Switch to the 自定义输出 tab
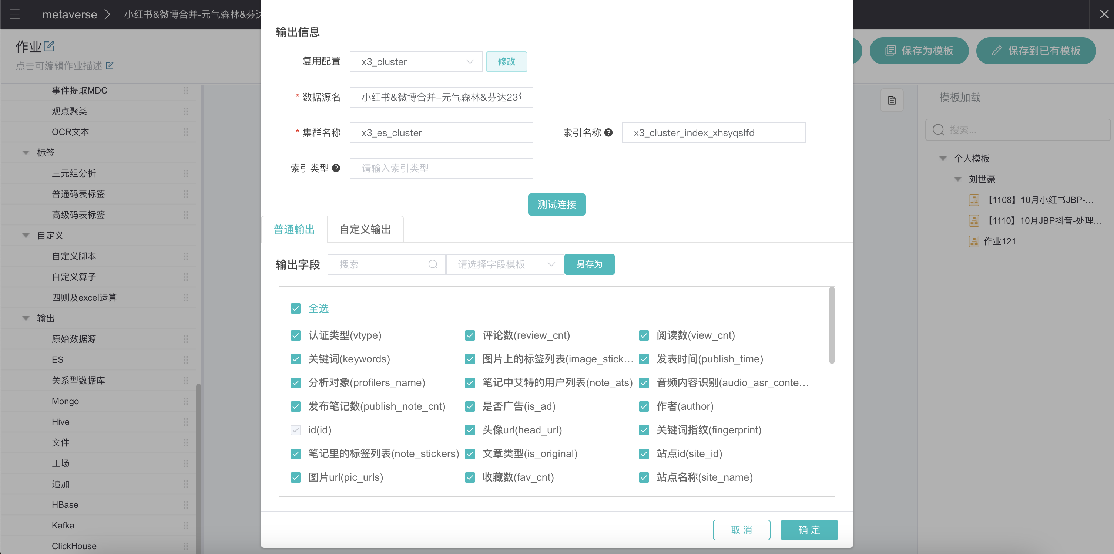The height and width of the screenshot is (554, 1114). click(365, 229)
